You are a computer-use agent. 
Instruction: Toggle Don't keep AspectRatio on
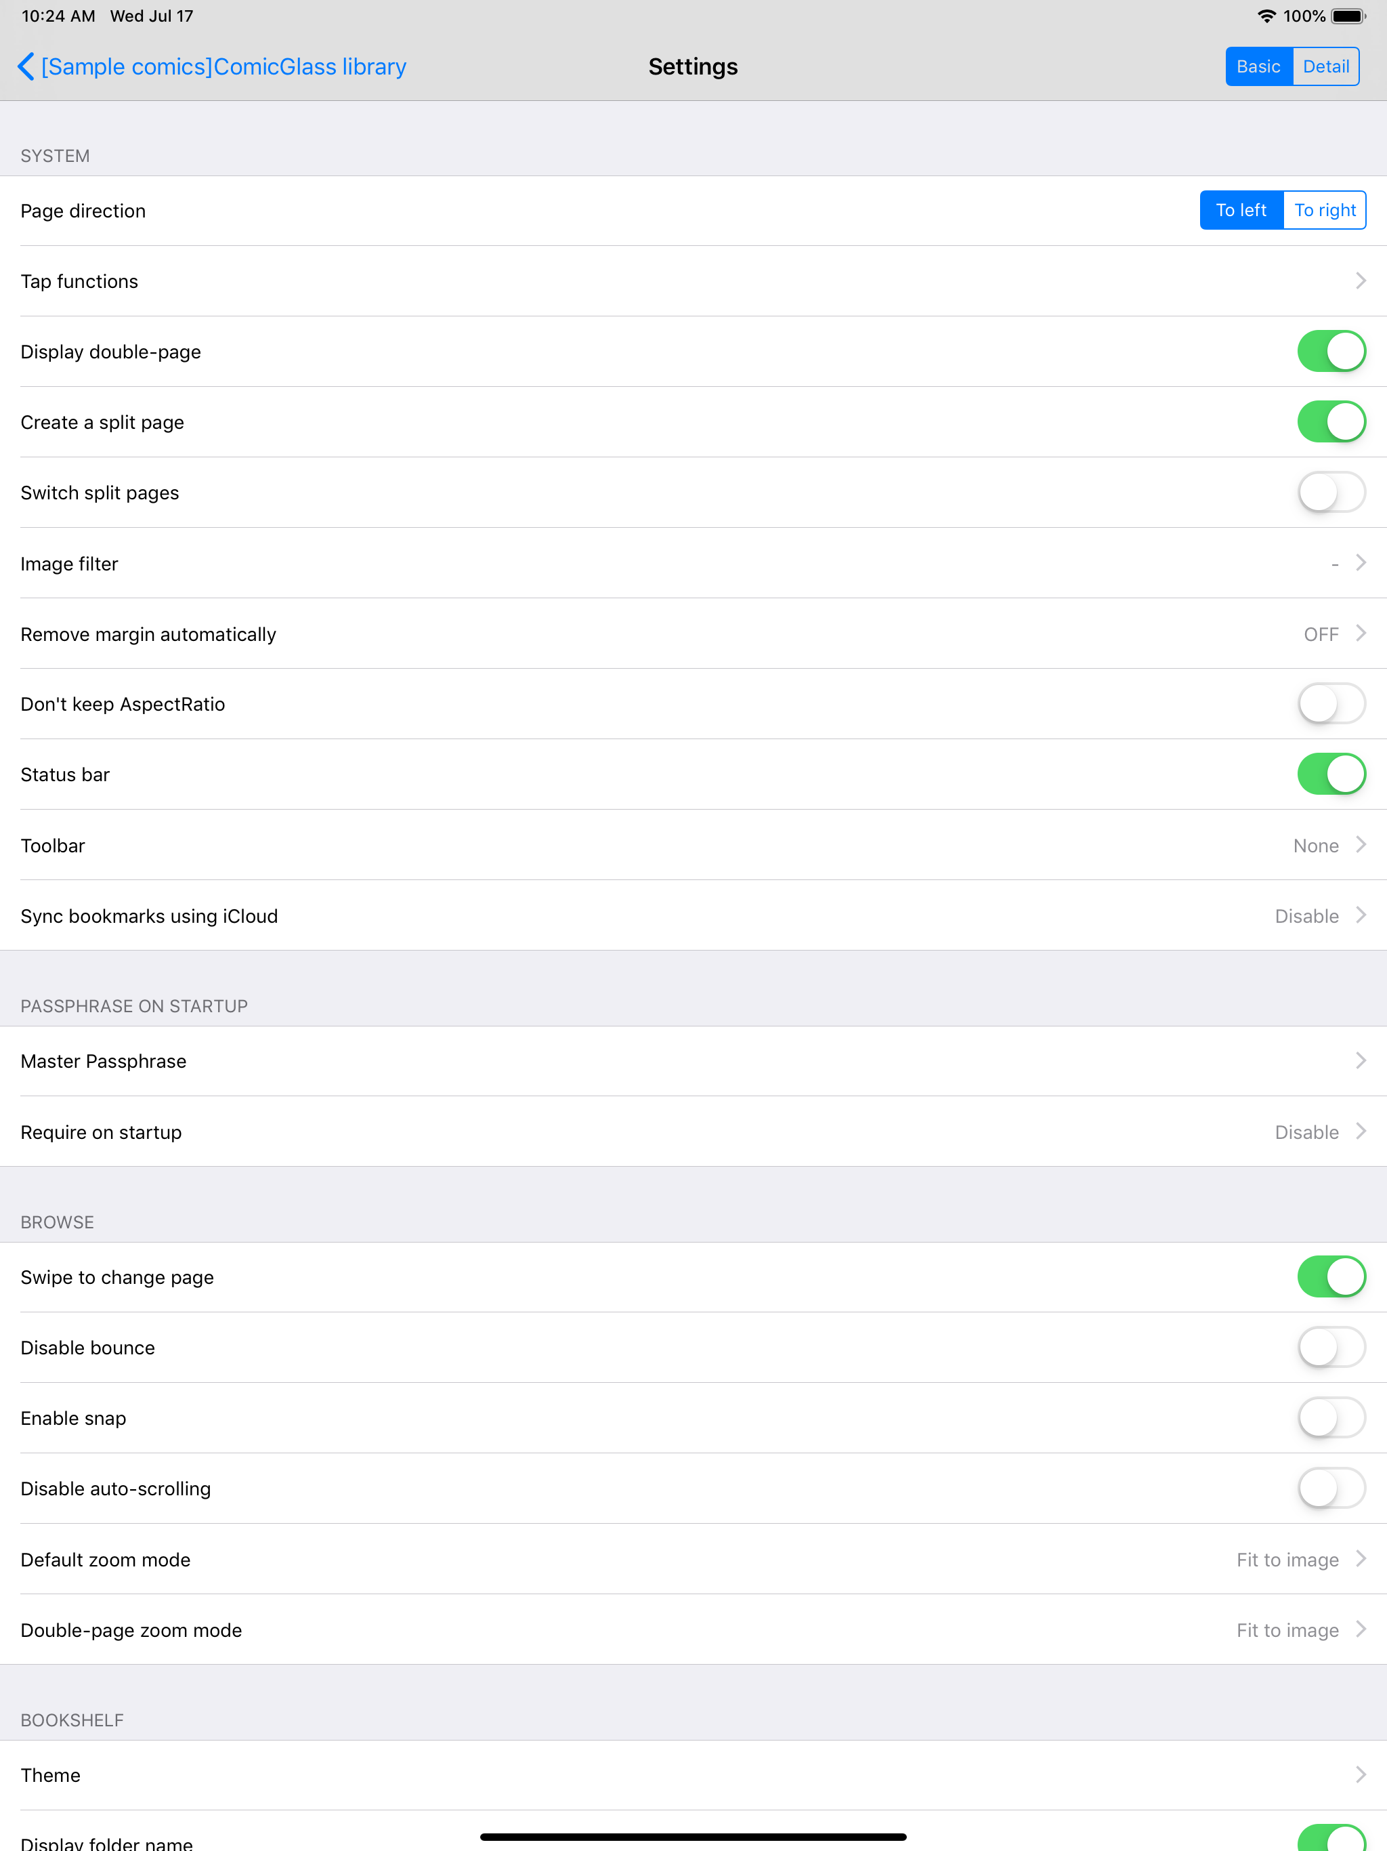click(x=1331, y=704)
